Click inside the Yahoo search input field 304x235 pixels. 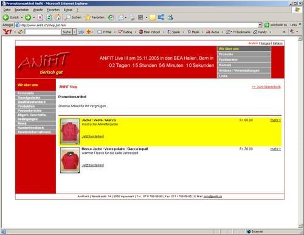[x=43, y=32]
